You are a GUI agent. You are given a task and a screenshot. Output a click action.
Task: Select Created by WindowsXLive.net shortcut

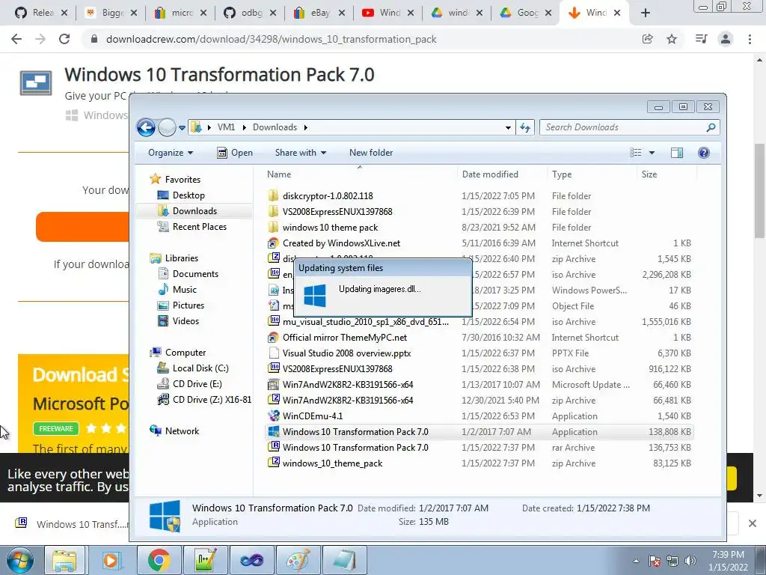[341, 243]
